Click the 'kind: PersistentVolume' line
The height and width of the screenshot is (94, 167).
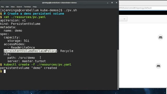click(x=20, y=24)
